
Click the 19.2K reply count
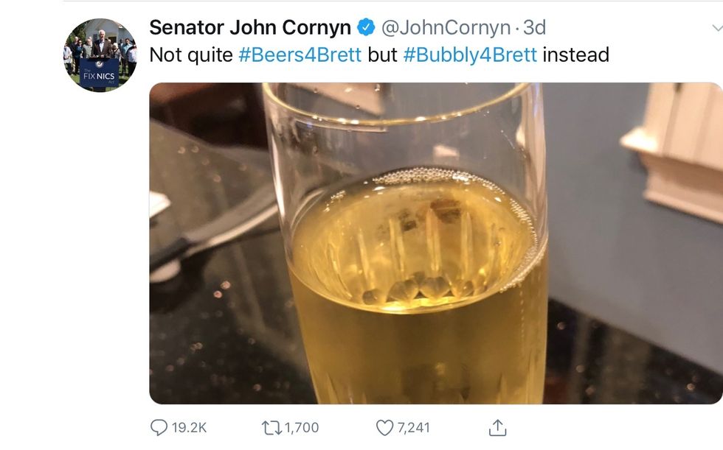tap(189, 427)
